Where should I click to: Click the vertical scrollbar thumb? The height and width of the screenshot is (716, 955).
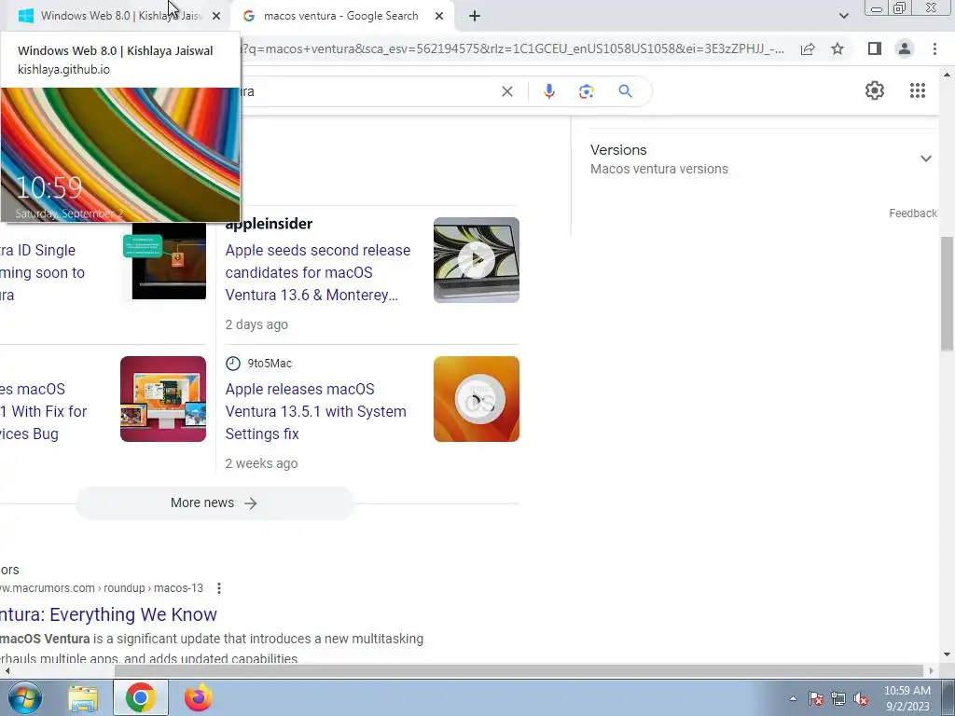click(947, 294)
